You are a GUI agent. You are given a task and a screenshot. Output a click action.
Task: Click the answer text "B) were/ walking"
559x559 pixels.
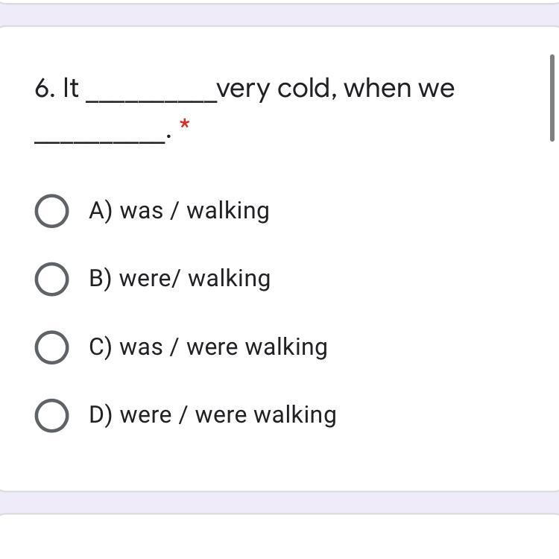(x=180, y=279)
